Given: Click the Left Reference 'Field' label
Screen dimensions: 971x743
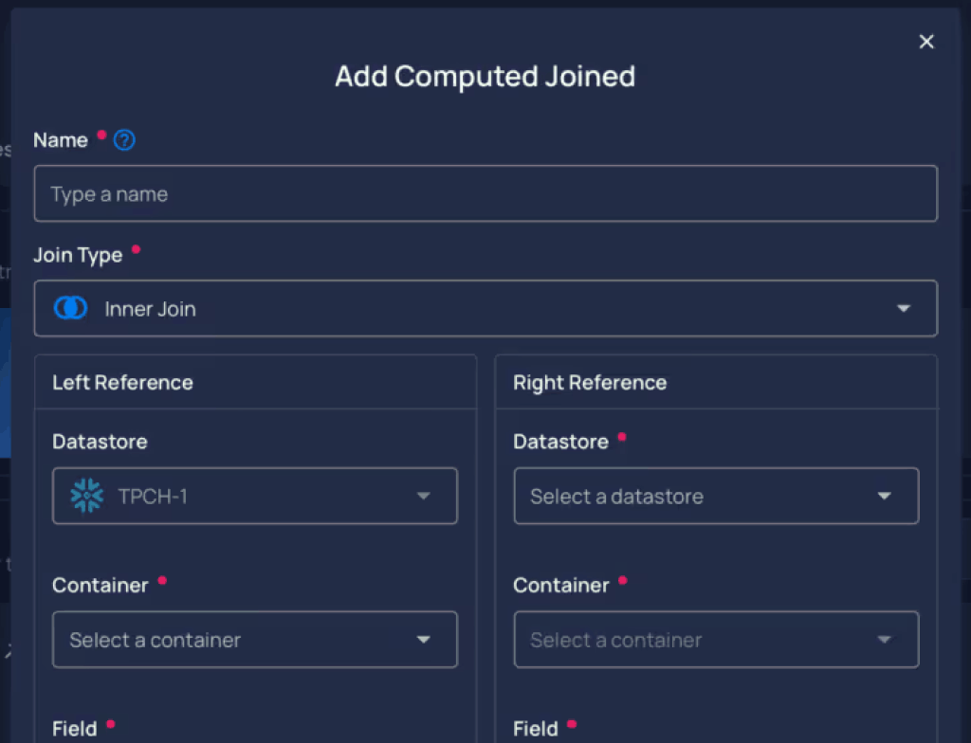Looking at the screenshot, I should (75, 729).
